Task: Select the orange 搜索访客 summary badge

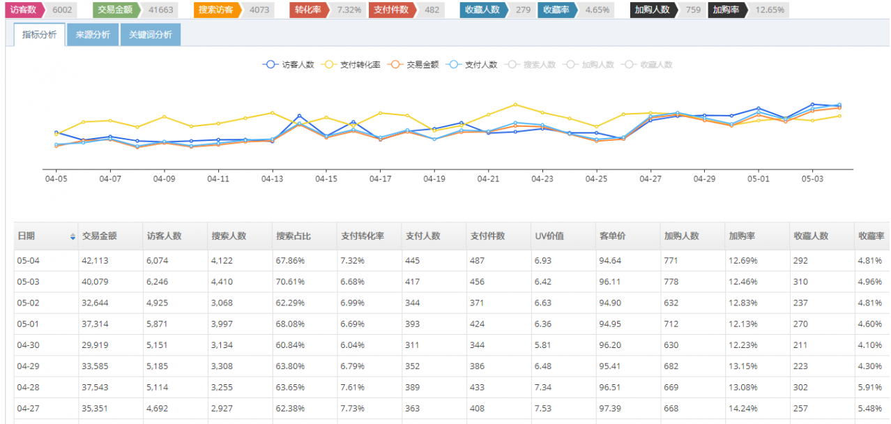Action: click(x=218, y=10)
